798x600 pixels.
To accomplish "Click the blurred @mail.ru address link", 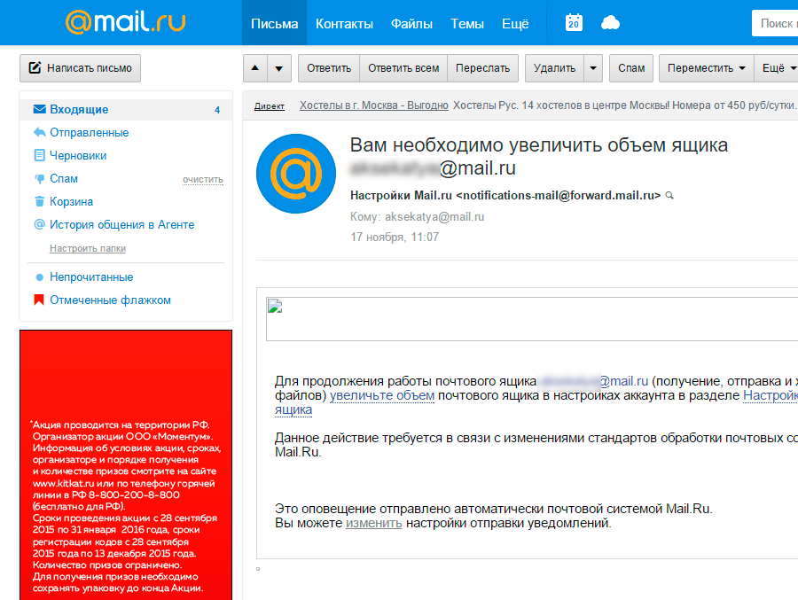I will [593, 381].
